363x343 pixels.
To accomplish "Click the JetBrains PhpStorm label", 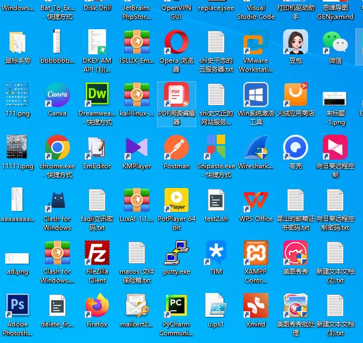I will [137, 12].
